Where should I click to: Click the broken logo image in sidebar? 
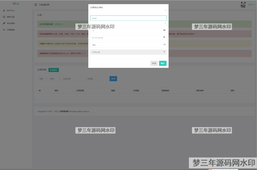click(16, 4)
